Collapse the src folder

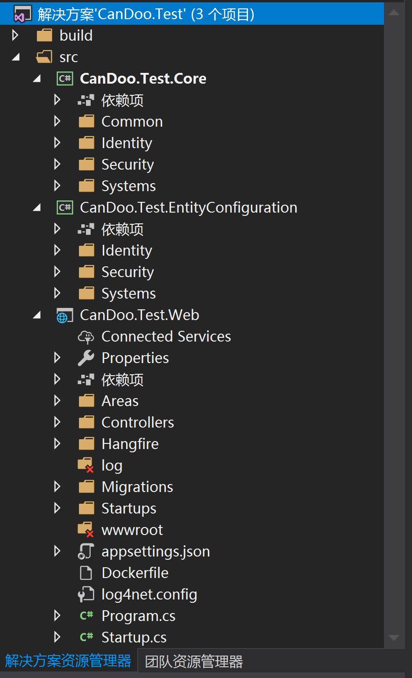[x=16, y=57]
